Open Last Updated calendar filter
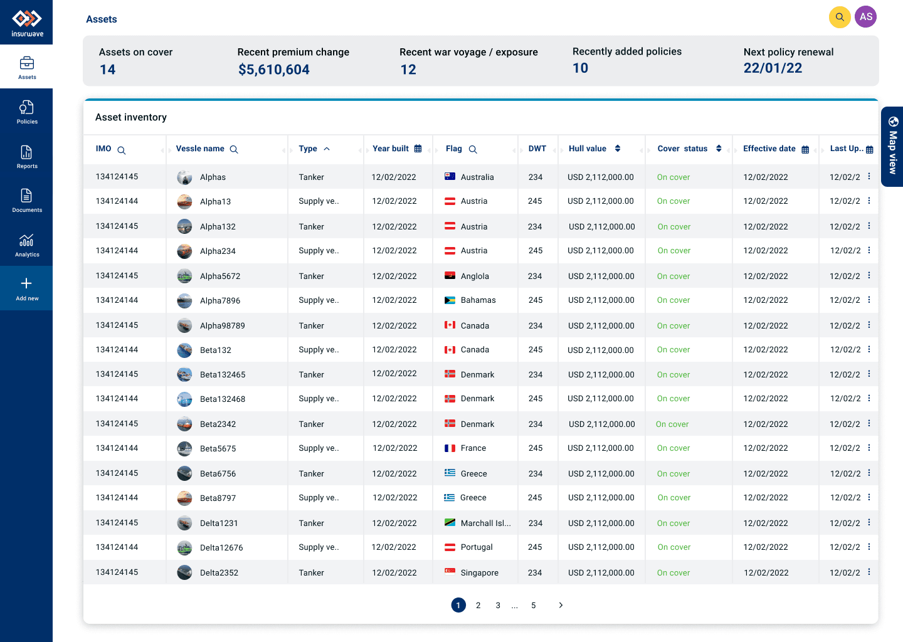This screenshot has width=903, height=642. coord(869,149)
